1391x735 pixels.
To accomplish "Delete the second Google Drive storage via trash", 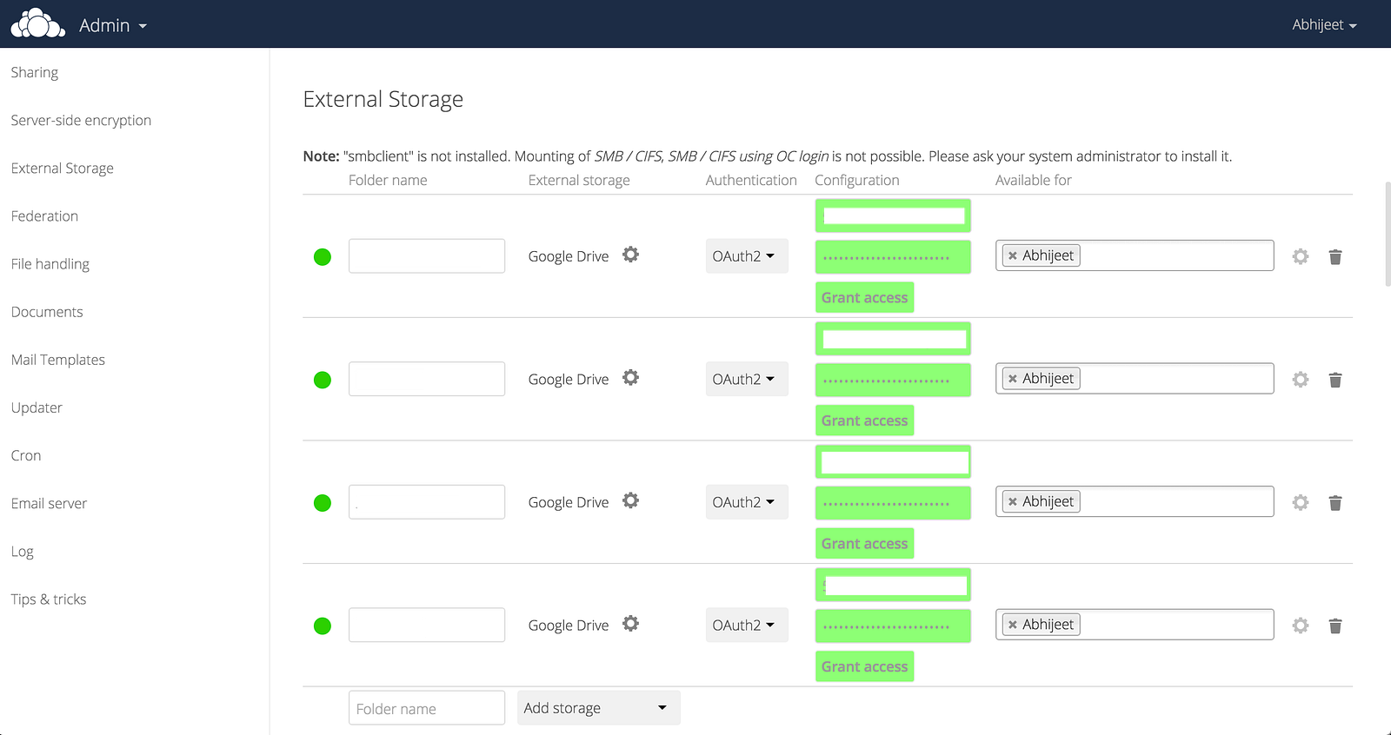I will (1335, 380).
